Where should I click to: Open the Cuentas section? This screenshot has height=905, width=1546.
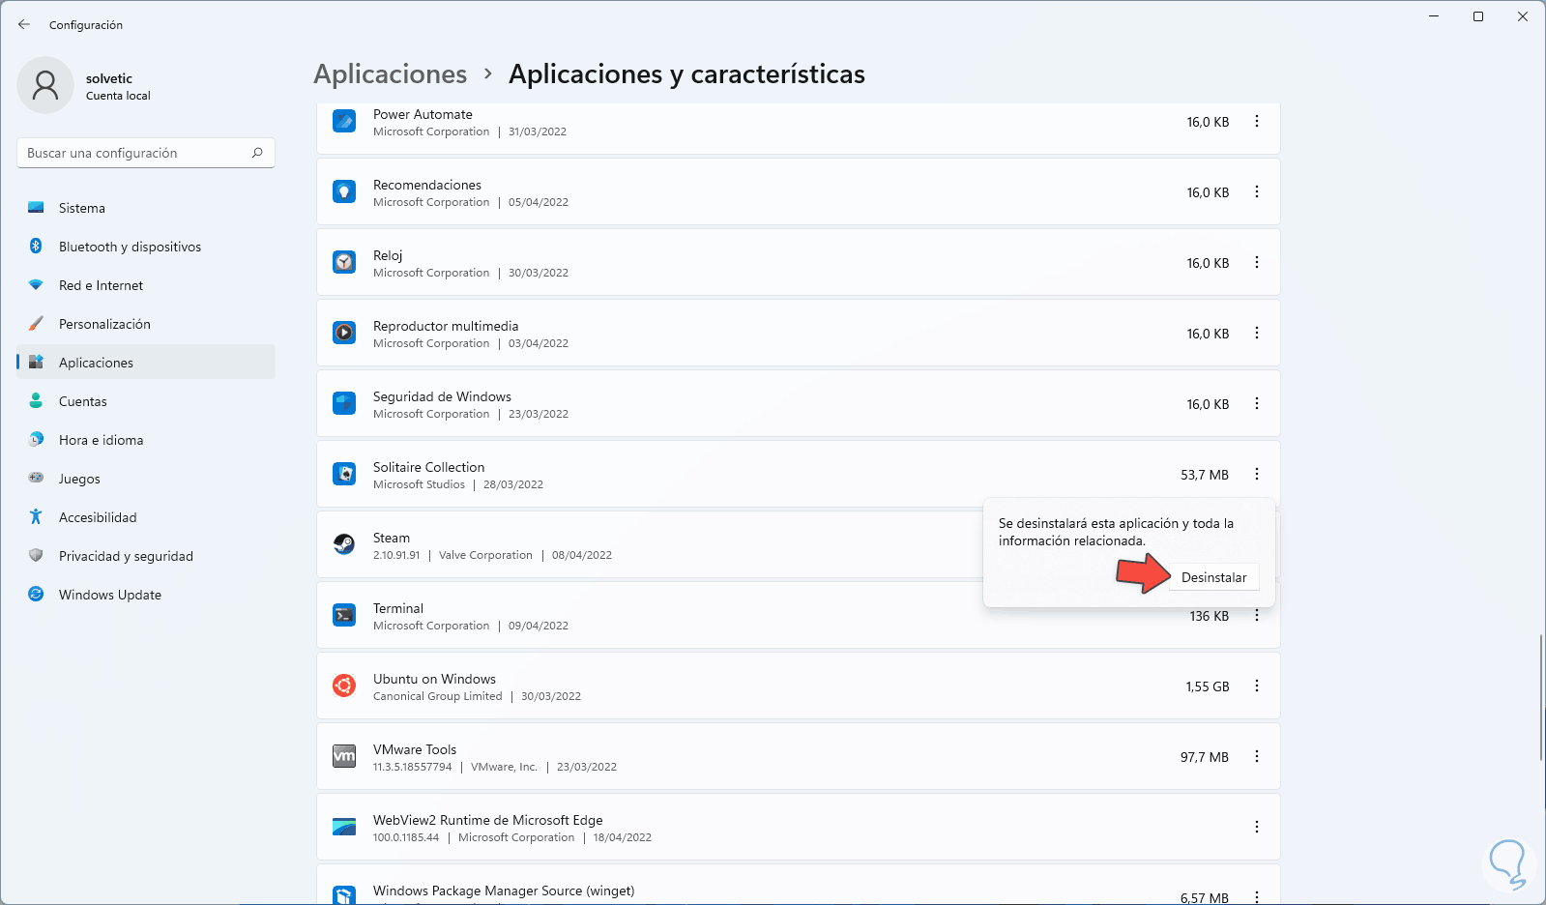(146, 401)
